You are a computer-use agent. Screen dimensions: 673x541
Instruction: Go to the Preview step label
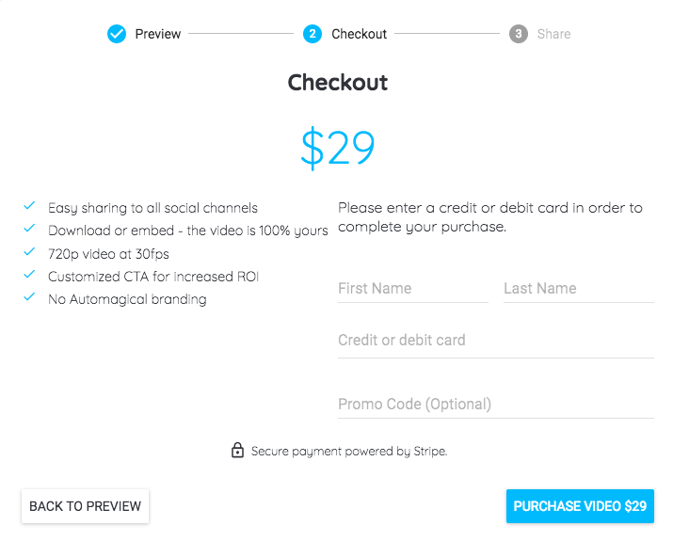point(158,34)
